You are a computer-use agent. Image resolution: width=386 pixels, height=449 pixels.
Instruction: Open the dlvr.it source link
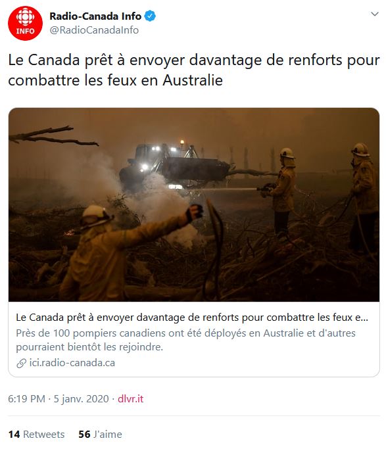pos(130,398)
